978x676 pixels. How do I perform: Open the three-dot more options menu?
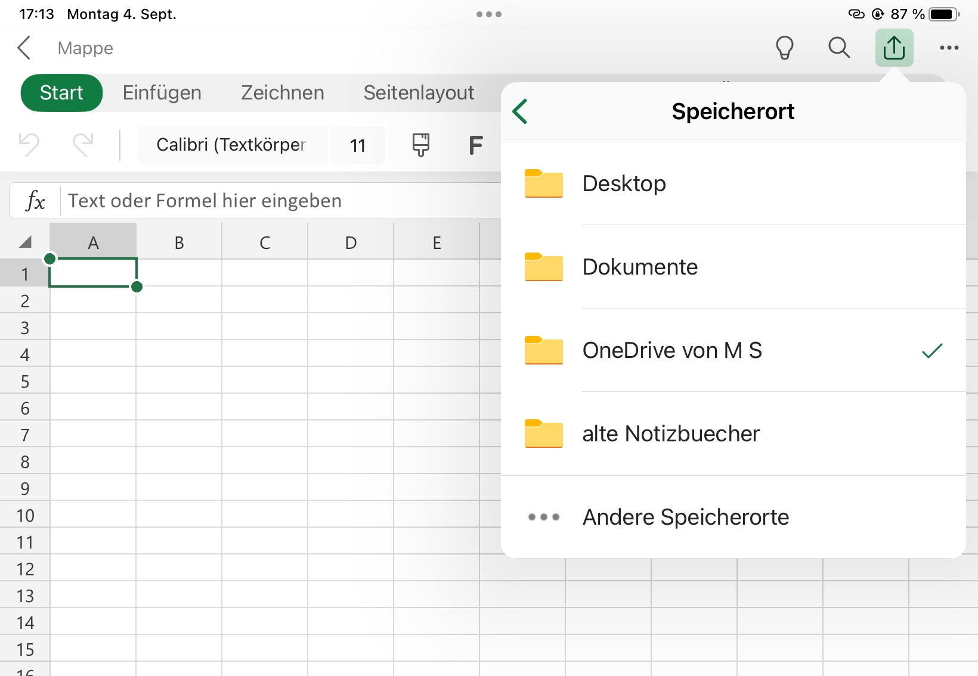pos(949,48)
